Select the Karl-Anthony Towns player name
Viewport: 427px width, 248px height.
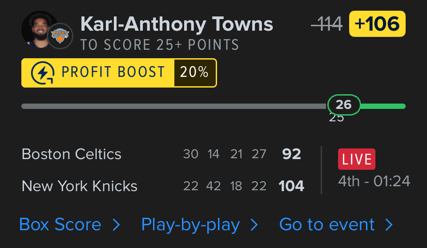coord(177,24)
